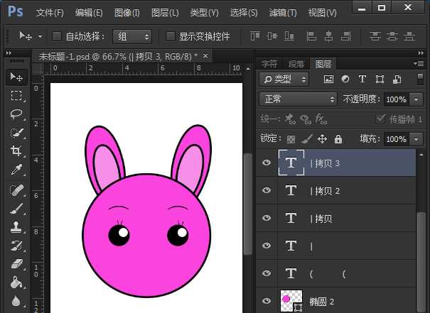Check the 显示变换控件 checkbox
The image size is (430, 313).
pyautogui.click(x=170, y=36)
